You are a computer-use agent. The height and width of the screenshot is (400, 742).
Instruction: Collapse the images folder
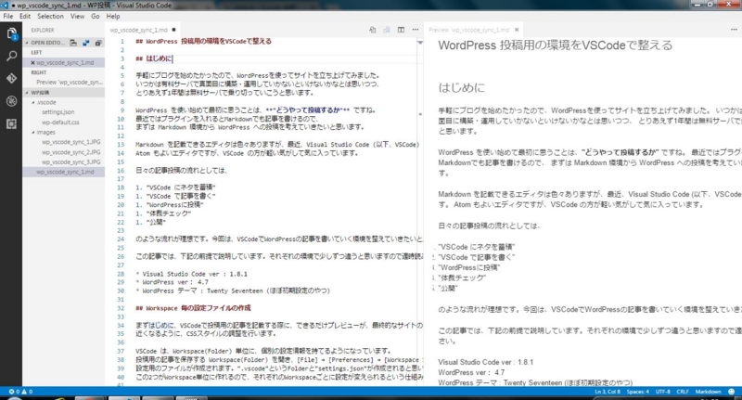pos(33,132)
